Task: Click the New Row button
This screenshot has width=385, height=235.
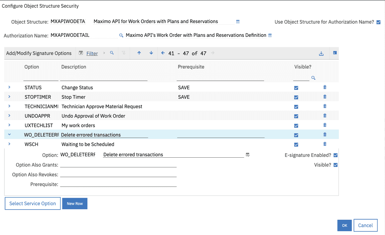Action: click(75, 203)
